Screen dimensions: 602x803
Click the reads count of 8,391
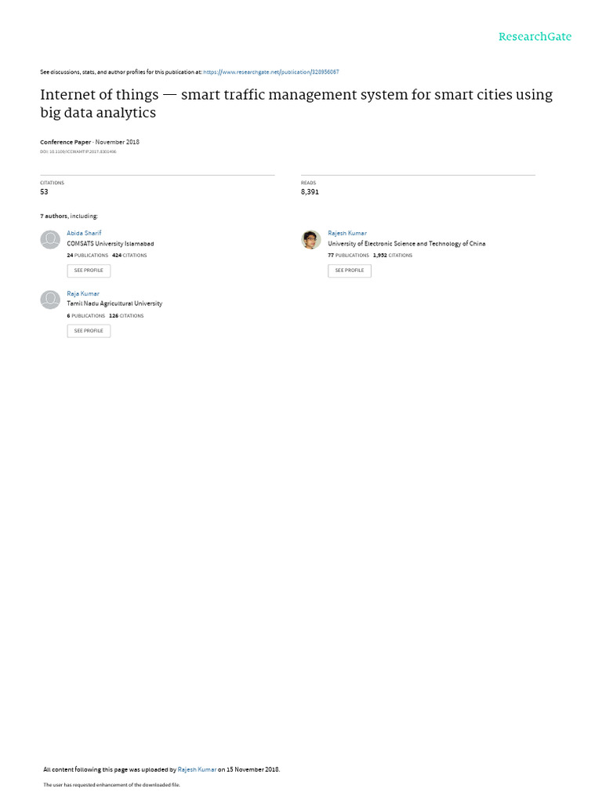pyautogui.click(x=310, y=192)
